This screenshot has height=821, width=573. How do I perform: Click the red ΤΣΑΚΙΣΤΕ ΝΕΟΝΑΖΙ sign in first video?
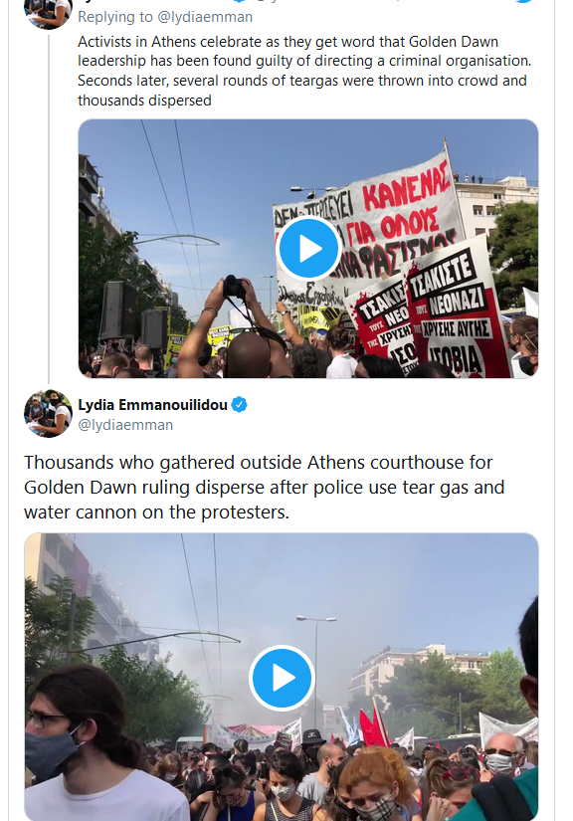pos(453,308)
